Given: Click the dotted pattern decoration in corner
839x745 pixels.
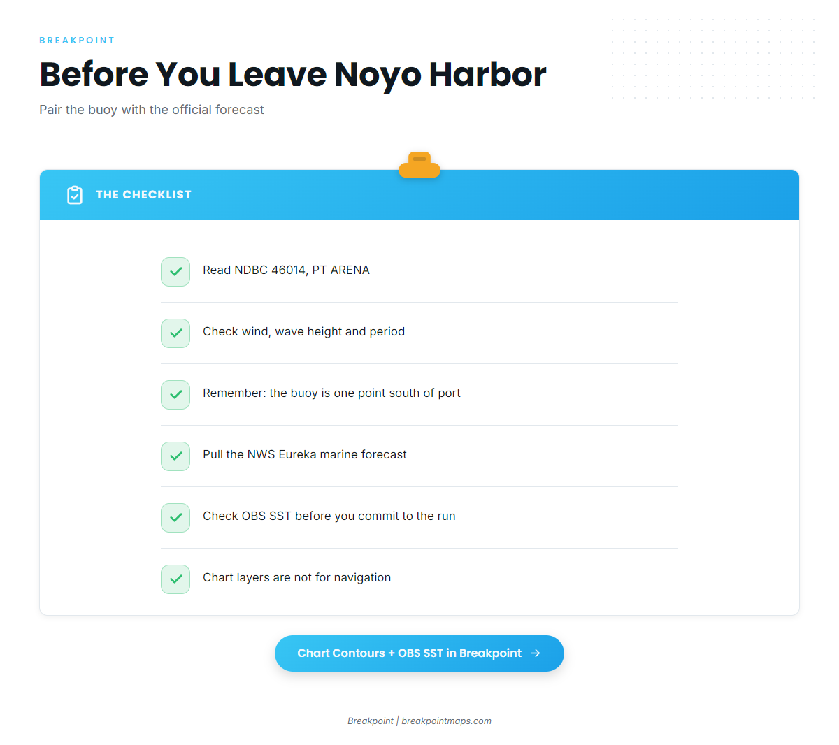Looking at the screenshot, I should tap(713, 58).
